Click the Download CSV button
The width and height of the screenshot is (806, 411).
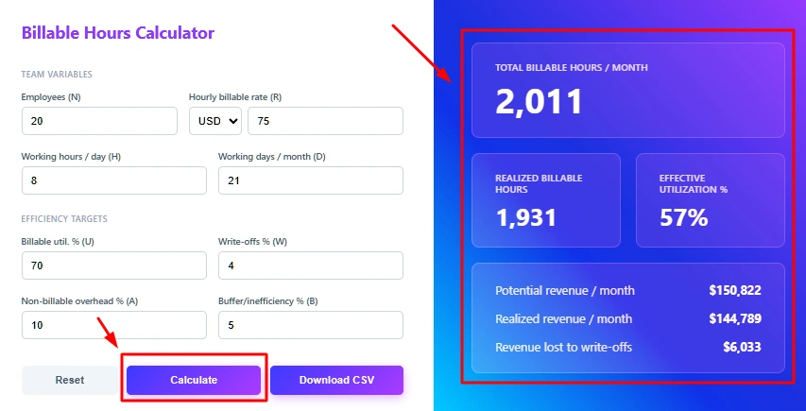336,380
